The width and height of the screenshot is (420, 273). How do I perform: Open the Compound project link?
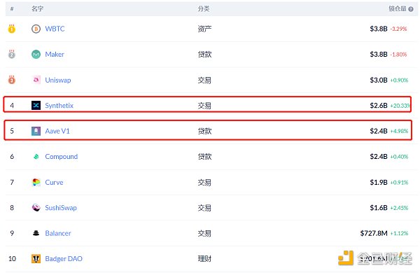point(62,157)
